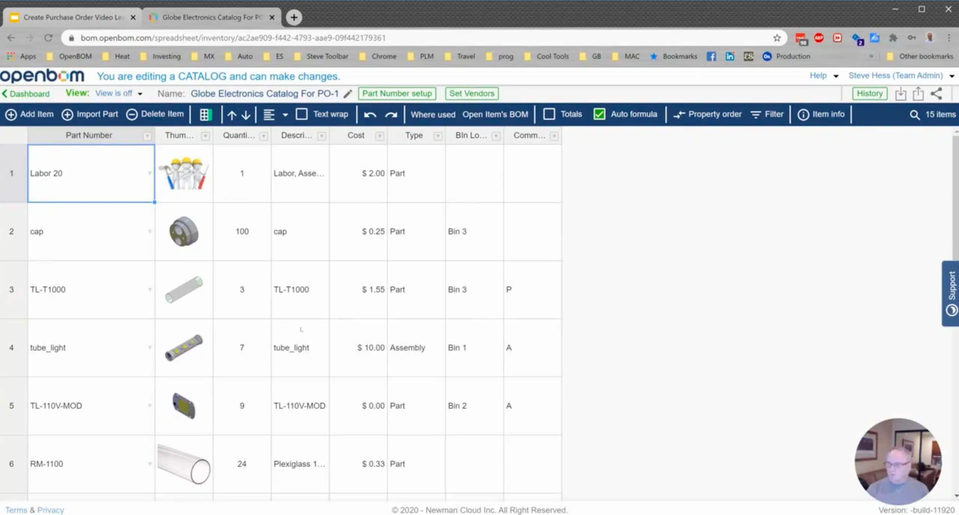Open the Cool Tools bookmark folder

coord(547,56)
